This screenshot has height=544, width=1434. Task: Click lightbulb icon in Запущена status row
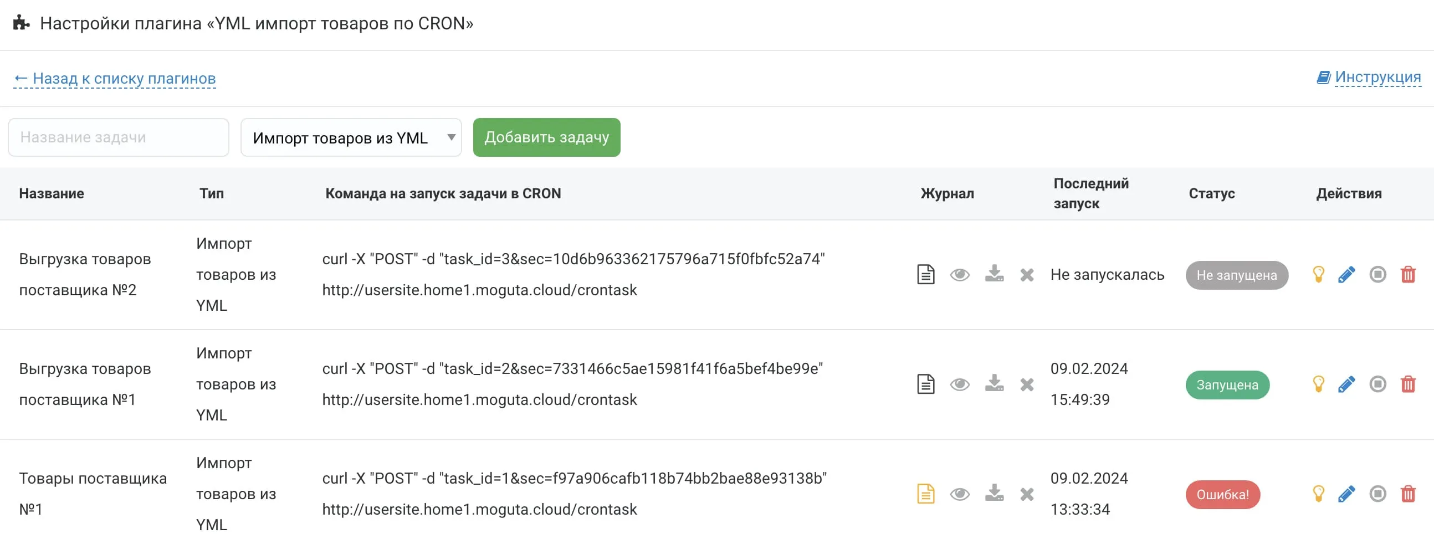click(1318, 384)
